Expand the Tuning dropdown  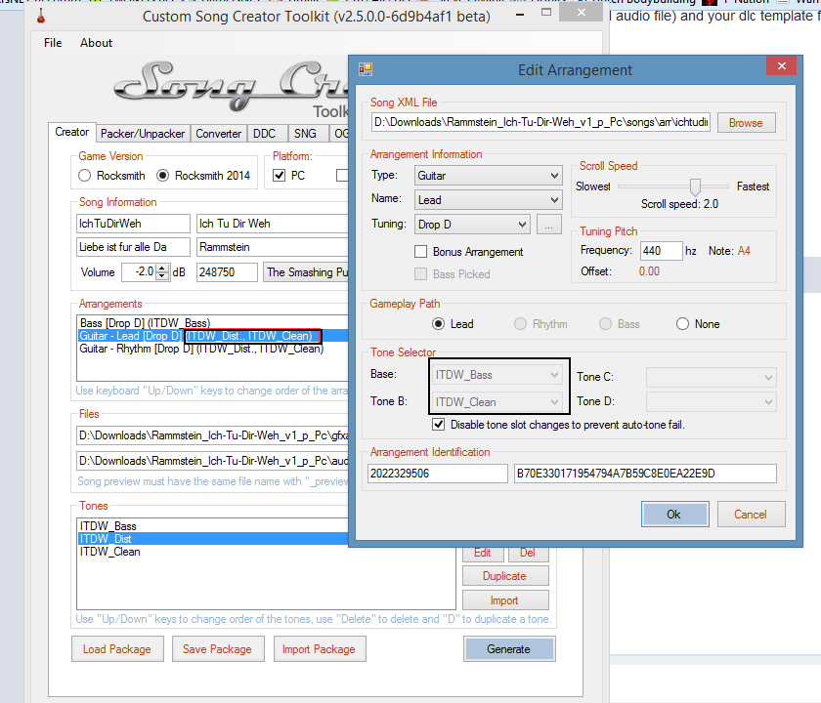[x=472, y=225]
